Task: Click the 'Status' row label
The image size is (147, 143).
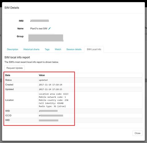Action: 8,80
